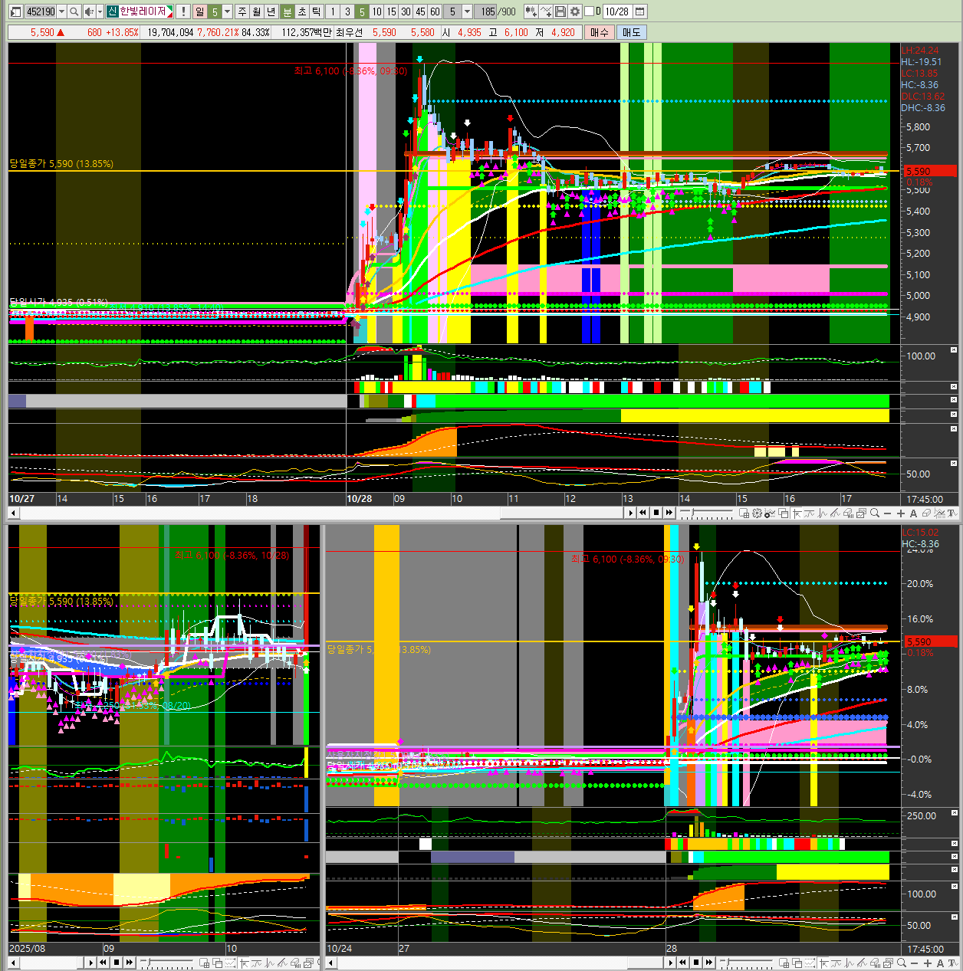Click plus zoom-in icon on bottom-right chart toolbar
This screenshot has height=971, width=963.
927,962
